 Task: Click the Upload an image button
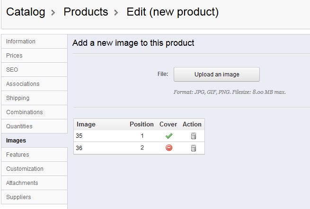point(217,75)
